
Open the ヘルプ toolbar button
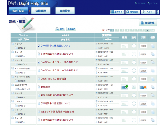[x=148, y=12]
